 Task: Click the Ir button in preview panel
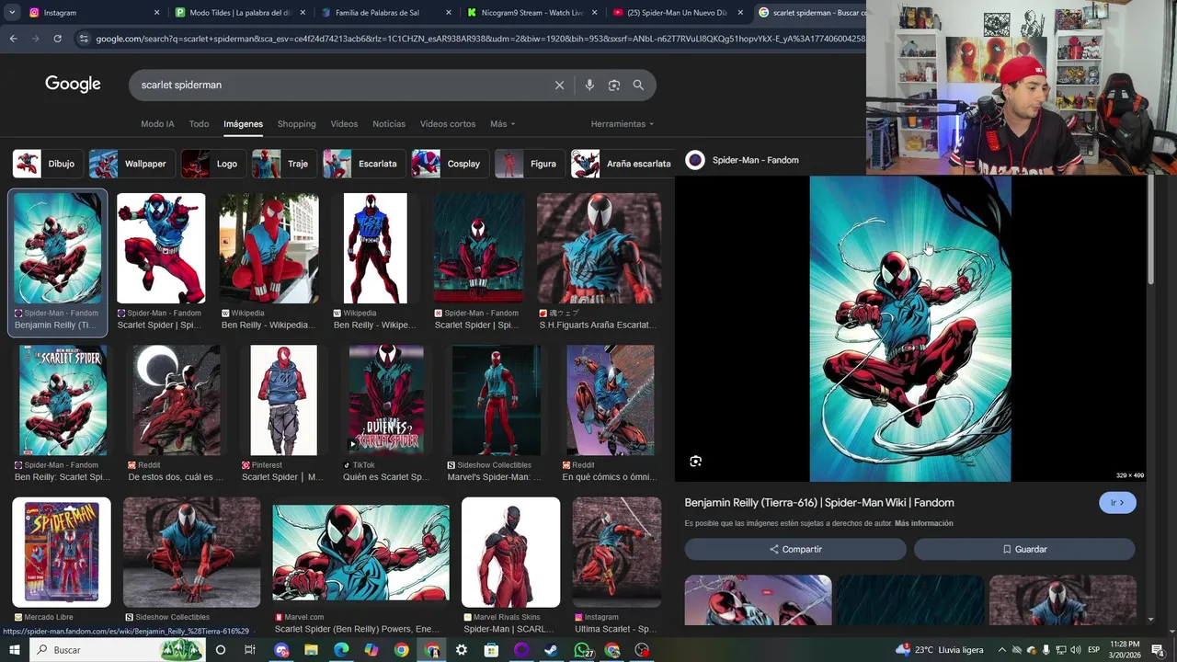1117,503
